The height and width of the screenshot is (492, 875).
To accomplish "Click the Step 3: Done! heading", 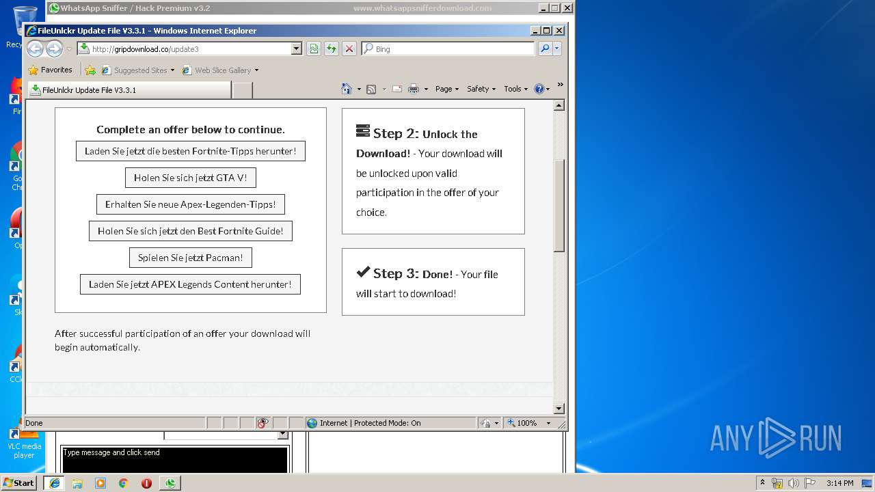I will coord(405,273).
